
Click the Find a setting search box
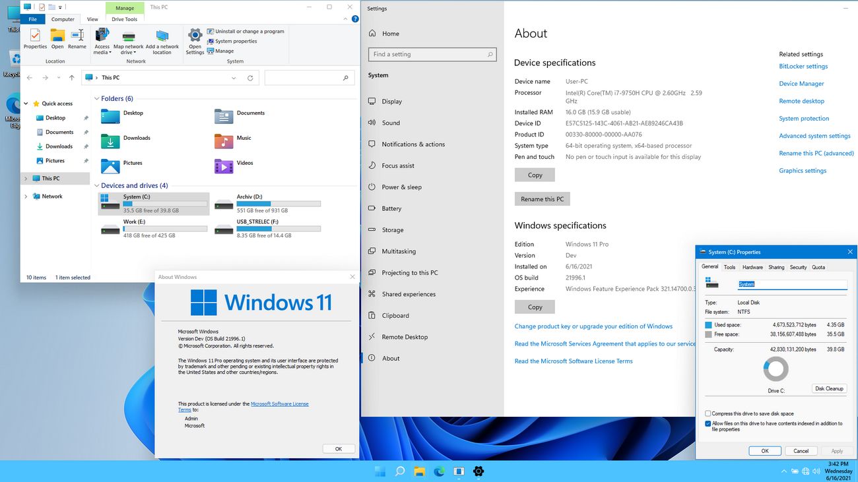click(x=432, y=55)
